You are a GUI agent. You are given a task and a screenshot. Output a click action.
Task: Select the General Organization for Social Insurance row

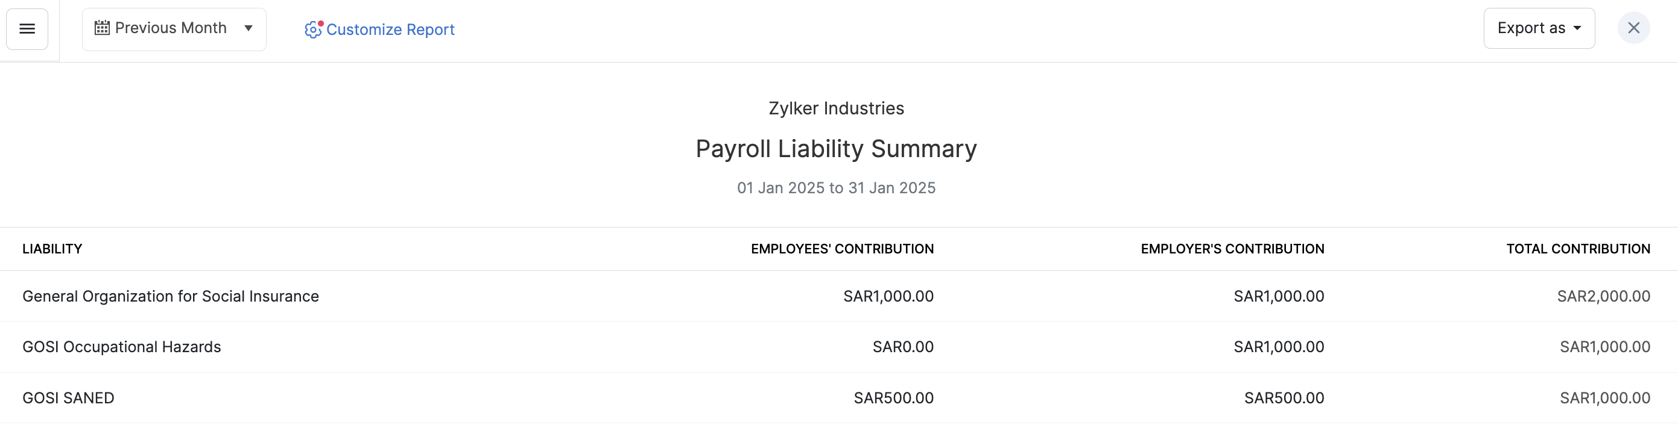[171, 296]
